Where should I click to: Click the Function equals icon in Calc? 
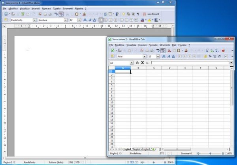coord(147,62)
